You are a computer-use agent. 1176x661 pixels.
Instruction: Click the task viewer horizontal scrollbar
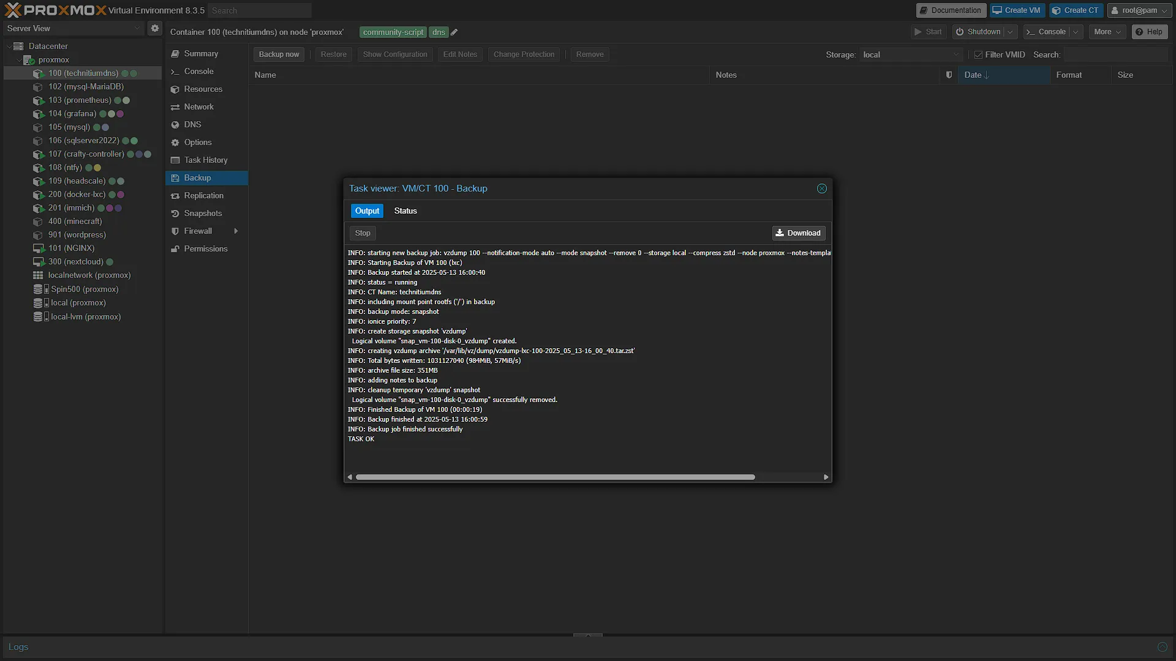(555, 477)
